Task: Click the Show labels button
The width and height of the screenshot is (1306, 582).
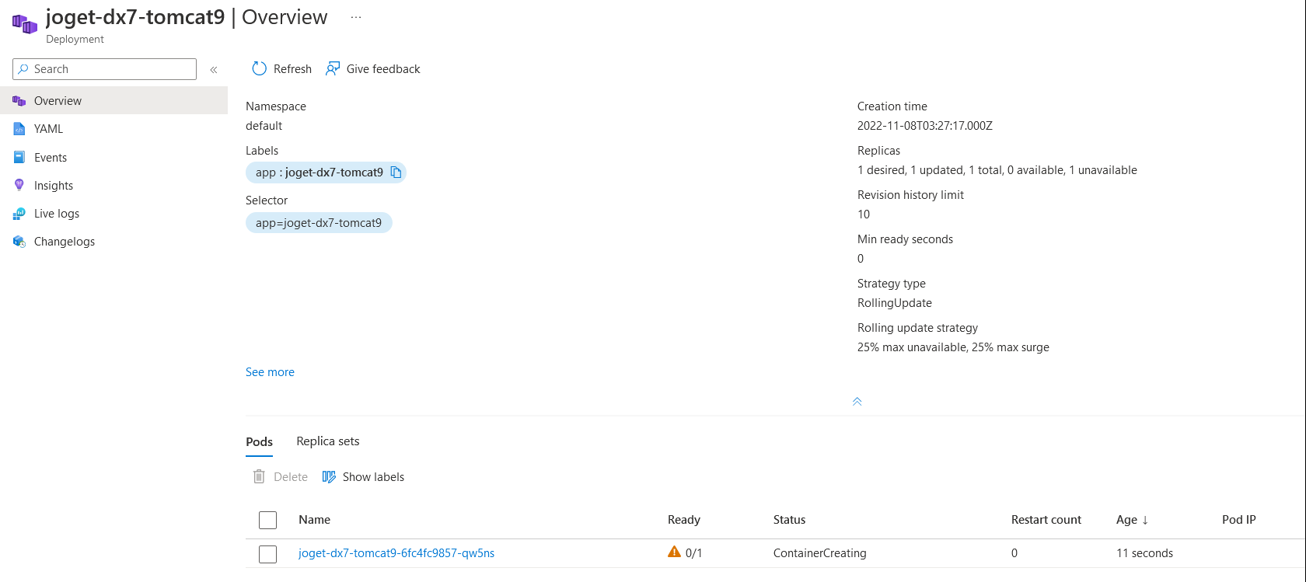Action: click(364, 477)
